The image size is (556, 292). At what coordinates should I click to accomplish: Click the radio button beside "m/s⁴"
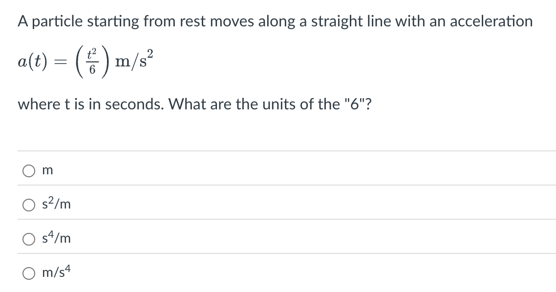[28, 272]
